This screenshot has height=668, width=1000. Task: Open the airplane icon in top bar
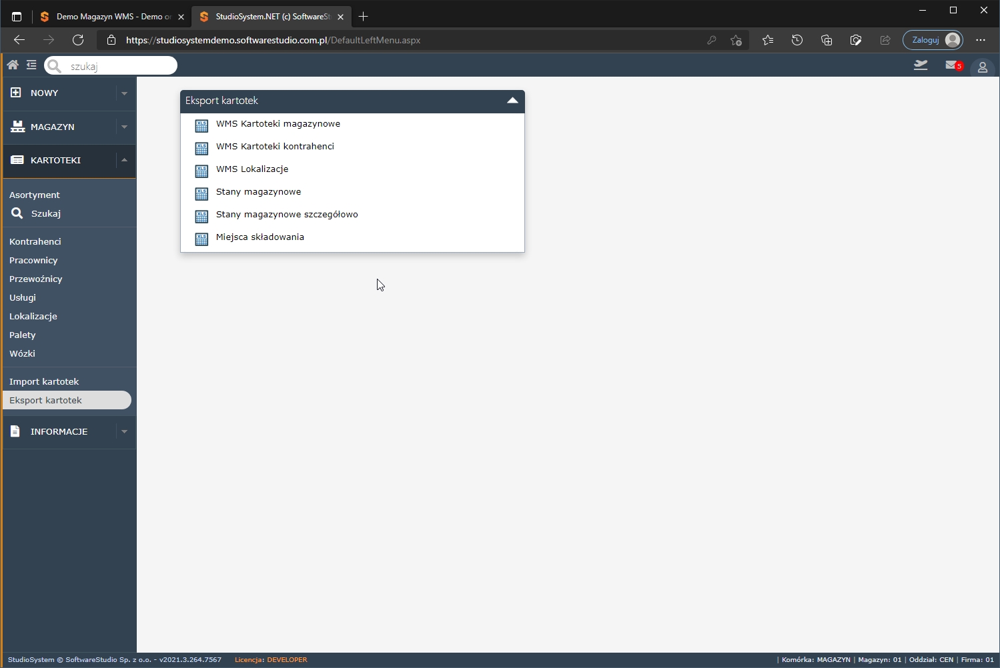point(921,65)
